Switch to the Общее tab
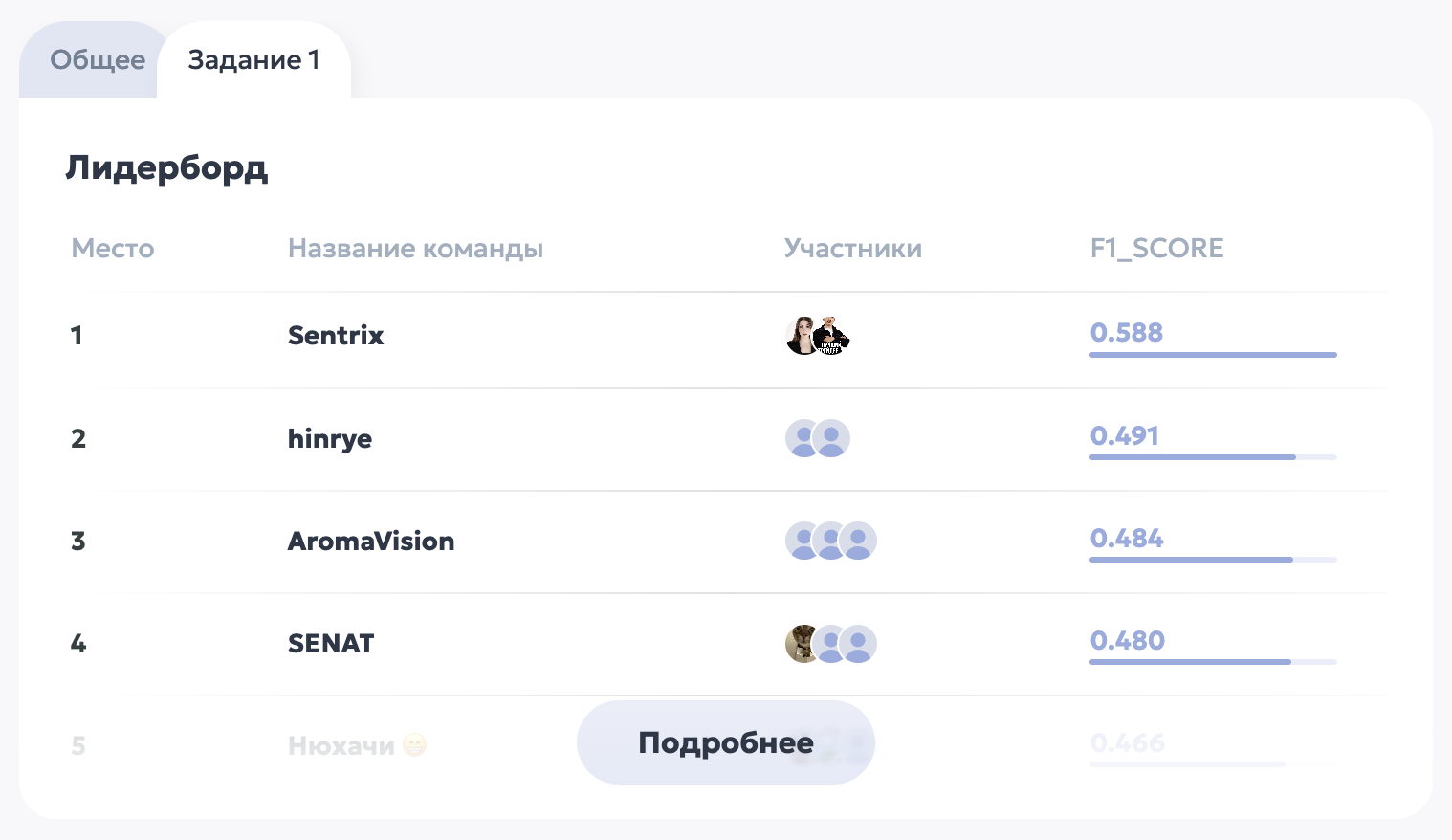 (x=99, y=59)
